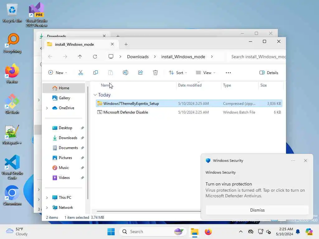Expand the OneDrive tree node
The height and width of the screenshot is (239, 319).
[47, 108]
